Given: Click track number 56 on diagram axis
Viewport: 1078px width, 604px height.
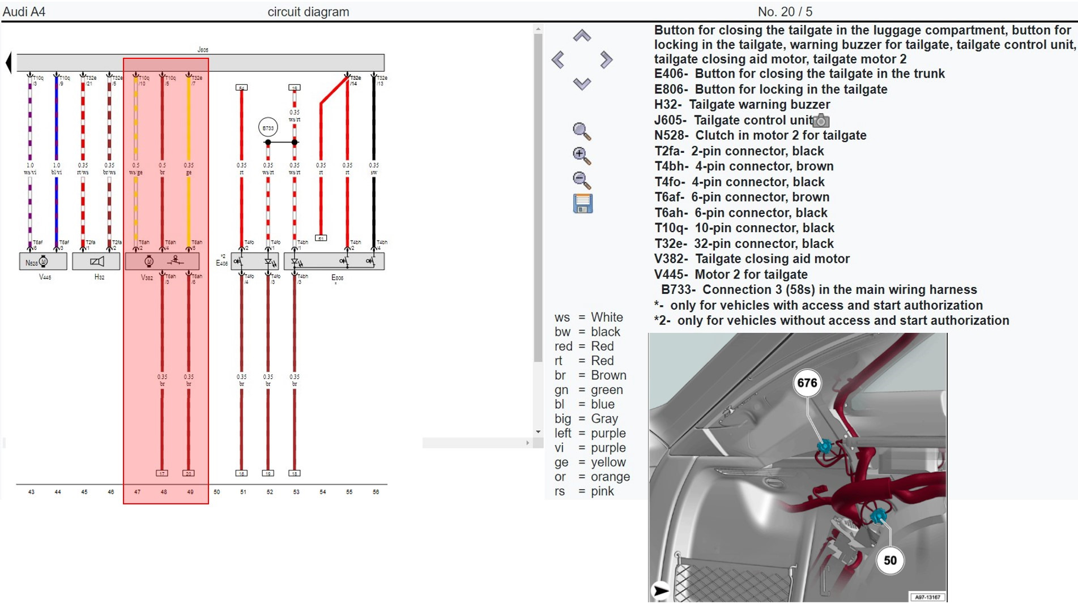Looking at the screenshot, I should point(376,492).
